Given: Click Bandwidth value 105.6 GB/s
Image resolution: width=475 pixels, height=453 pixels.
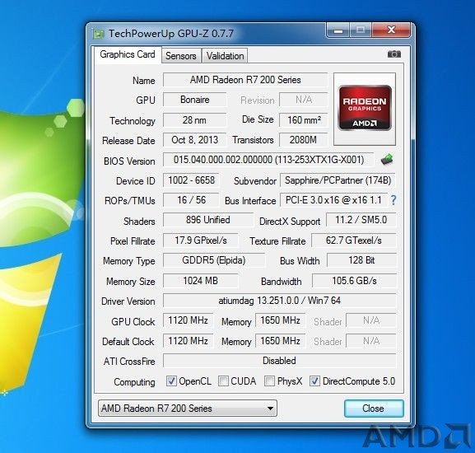Looking at the screenshot, I should tap(354, 281).
